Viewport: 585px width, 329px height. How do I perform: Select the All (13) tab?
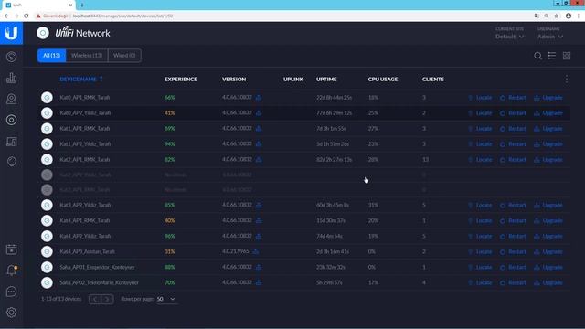click(x=51, y=56)
